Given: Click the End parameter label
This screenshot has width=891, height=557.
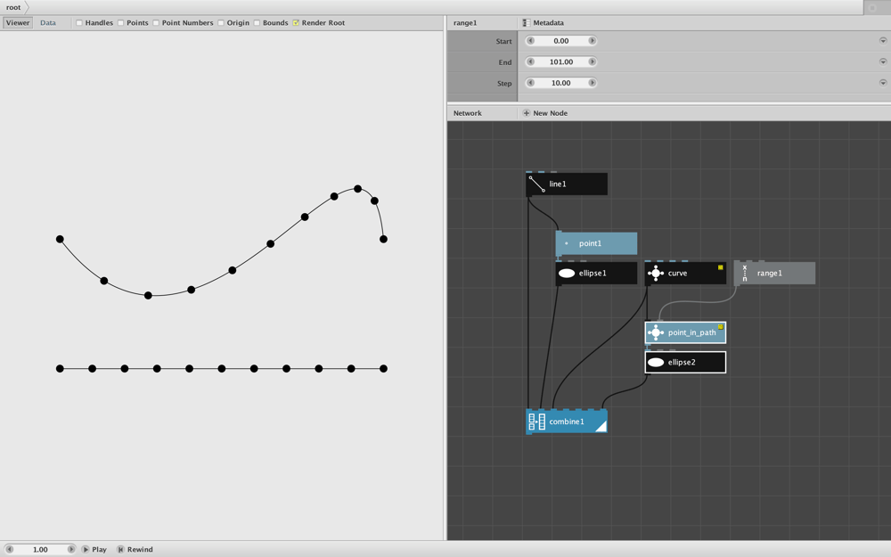Looking at the screenshot, I should coord(505,62).
